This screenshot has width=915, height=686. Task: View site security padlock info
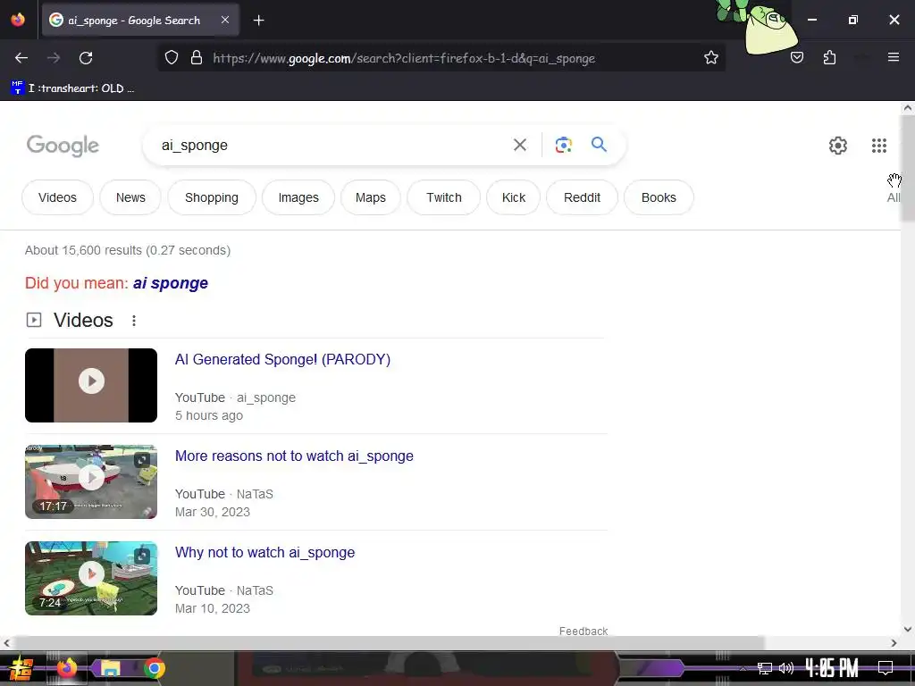197,58
